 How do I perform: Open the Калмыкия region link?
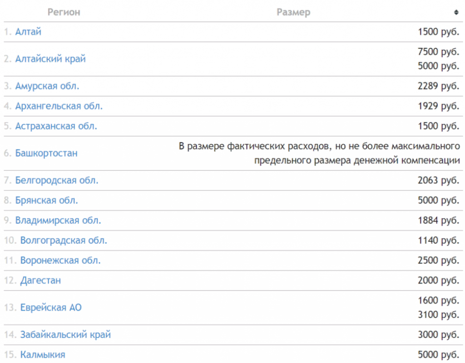point(43,354)
